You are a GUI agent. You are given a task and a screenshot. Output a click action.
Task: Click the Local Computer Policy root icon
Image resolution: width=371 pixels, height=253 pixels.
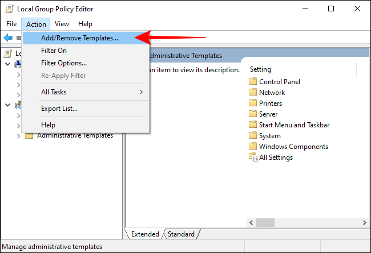pos(8,53)
